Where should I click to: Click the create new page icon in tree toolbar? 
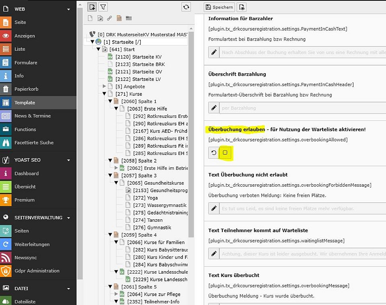click(92, 7)
